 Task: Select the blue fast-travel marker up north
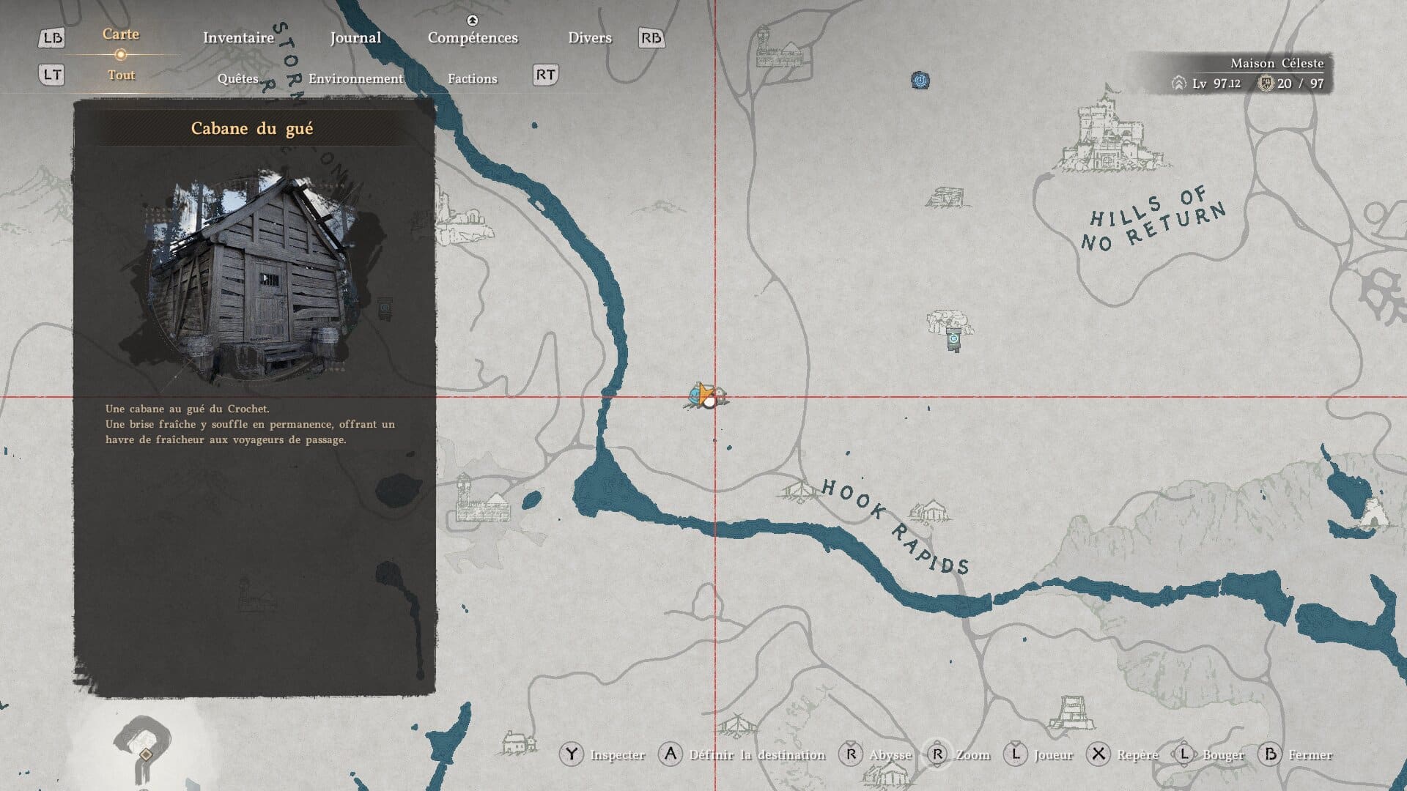click(x=920, y=80)
